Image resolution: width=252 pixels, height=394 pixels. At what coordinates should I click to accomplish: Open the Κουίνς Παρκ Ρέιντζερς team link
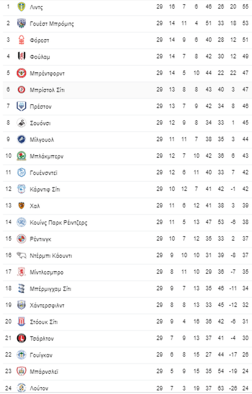point(58,223)
